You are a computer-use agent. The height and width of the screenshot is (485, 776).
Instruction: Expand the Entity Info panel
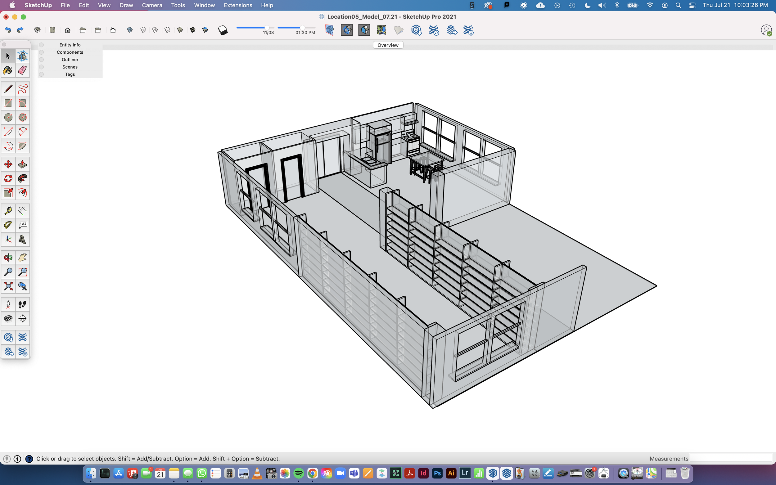[70, 45]
